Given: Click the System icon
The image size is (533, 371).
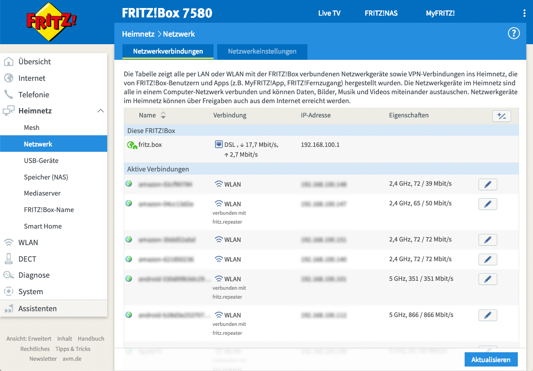Looking at the screenshot, I should (8, 292).
